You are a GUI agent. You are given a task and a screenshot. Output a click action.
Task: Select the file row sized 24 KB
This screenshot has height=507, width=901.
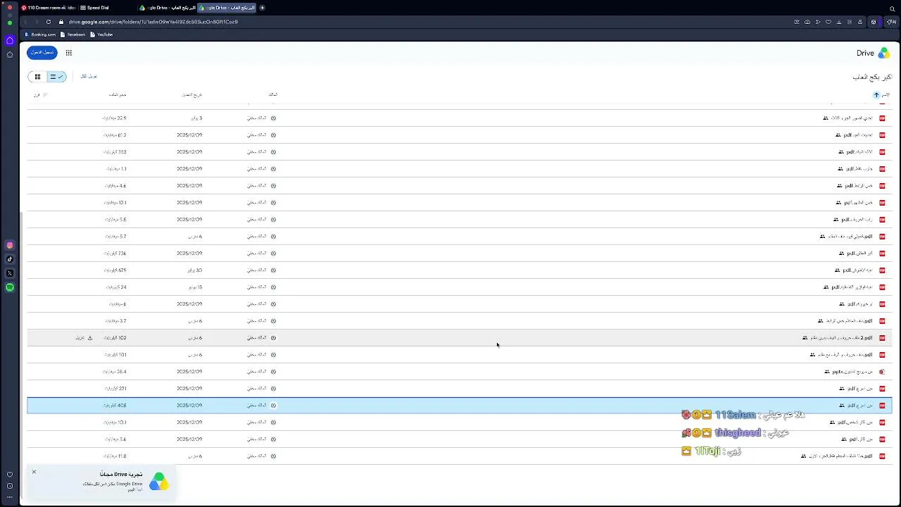pos(460,287)
